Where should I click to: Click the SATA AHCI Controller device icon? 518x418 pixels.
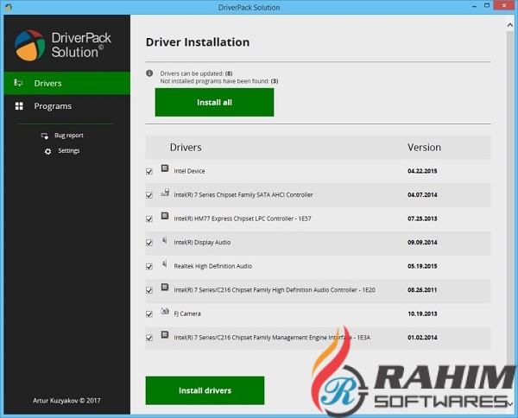(164, 193)
